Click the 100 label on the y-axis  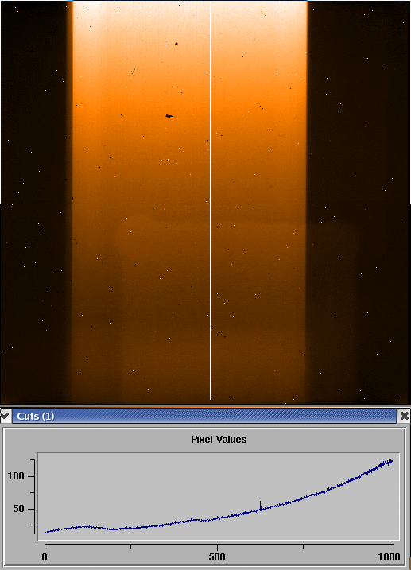pos(16,476)
